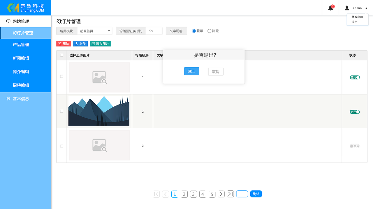
Task: Check the select-all checkbox in table header
Action: click(x=61, y=55)
